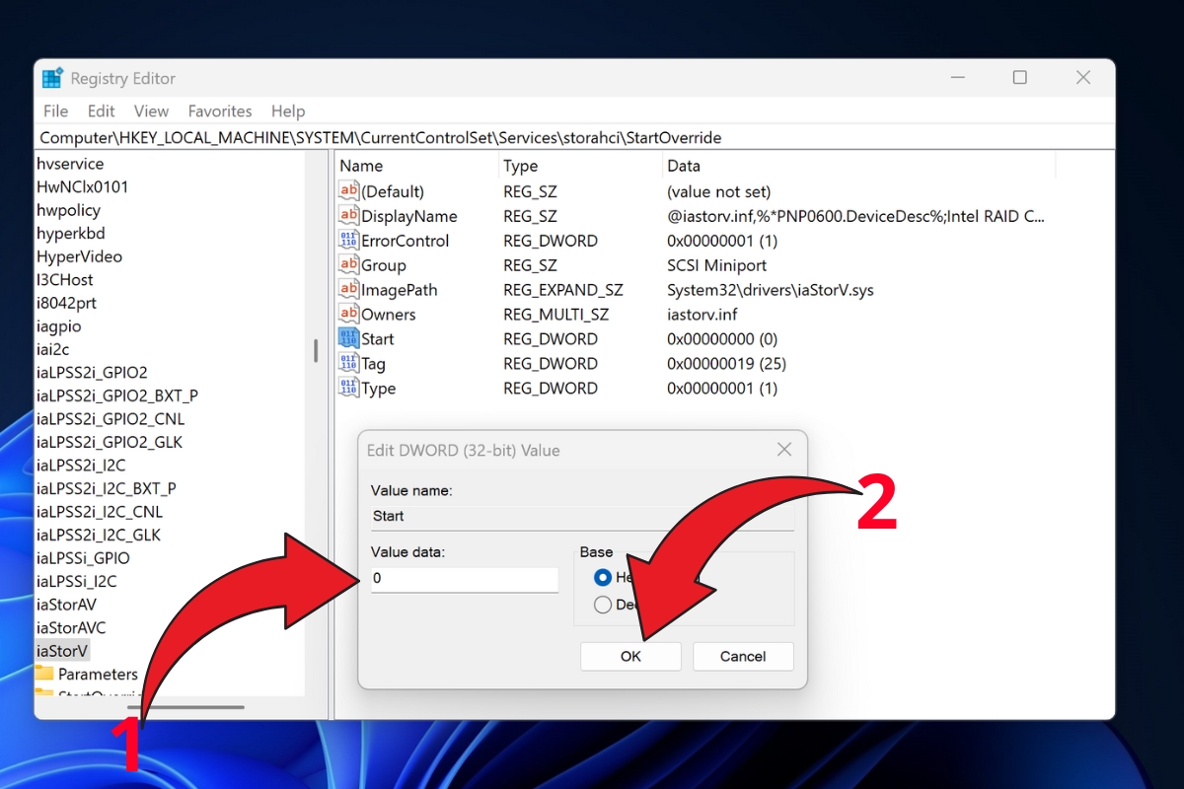The width and height of the screenshot is (1184, 789).
Task: Click the Tag DWORD value icon
Action: [348, 364]
